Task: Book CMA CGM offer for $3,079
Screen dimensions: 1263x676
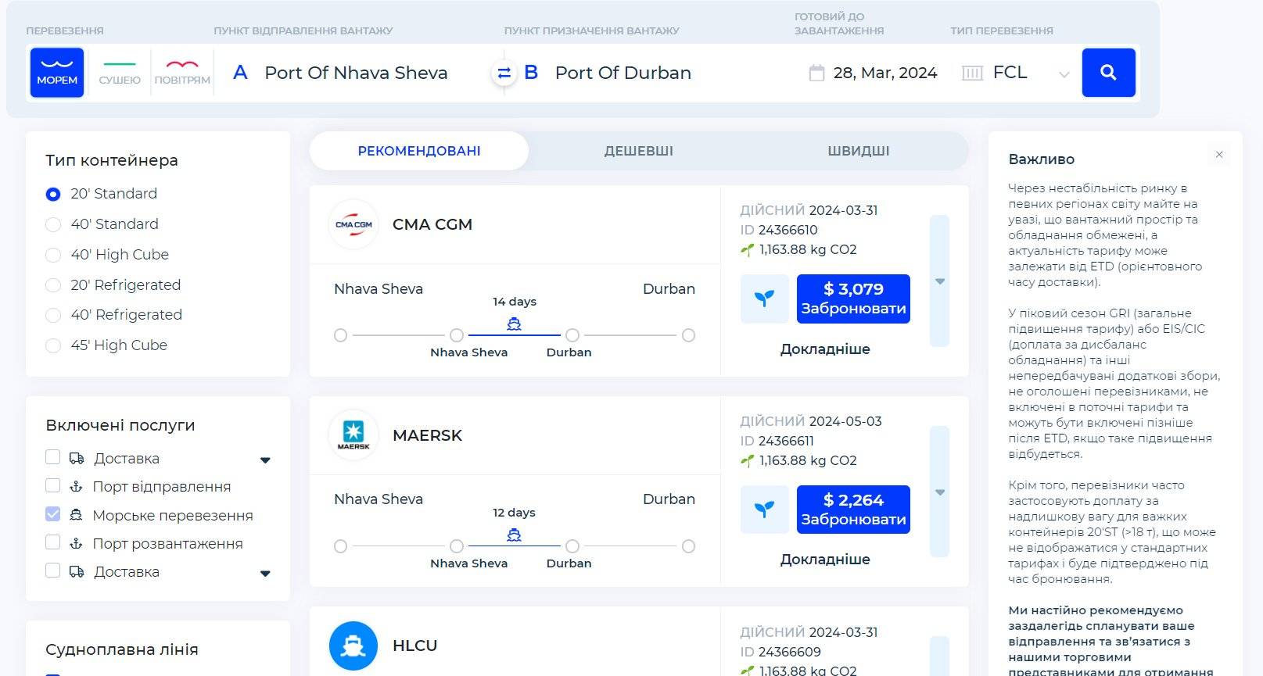Action: (853, 299)
